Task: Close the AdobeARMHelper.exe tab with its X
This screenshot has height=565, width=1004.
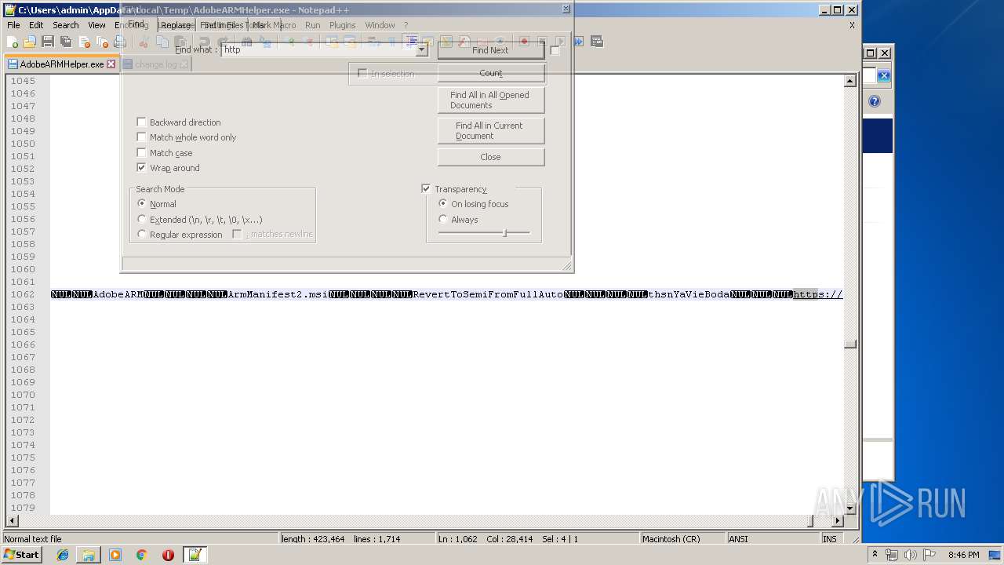Action: (111, 64)
